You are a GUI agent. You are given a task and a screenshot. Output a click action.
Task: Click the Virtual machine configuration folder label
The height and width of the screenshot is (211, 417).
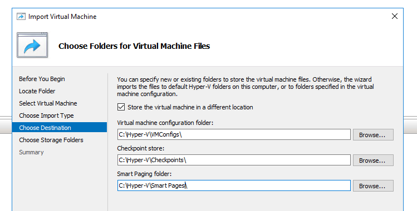165,123
